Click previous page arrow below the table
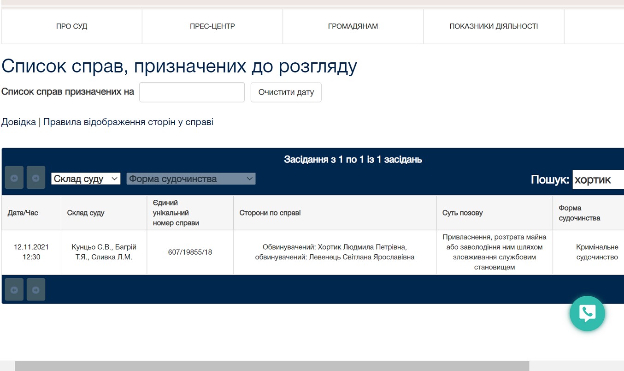 (x=14, y=290)
